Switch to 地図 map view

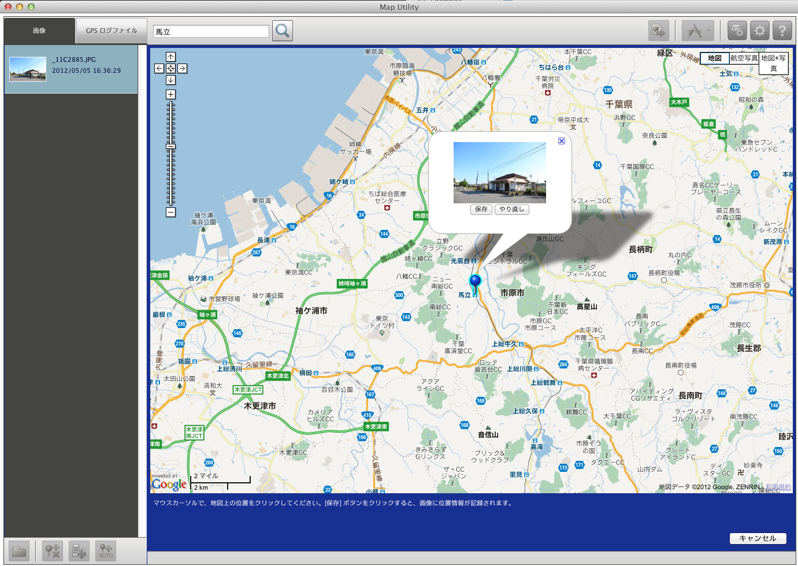point(715,58)
